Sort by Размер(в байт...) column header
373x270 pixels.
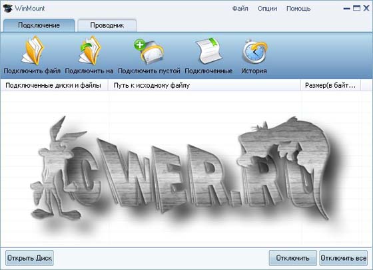tap(330, 85)
